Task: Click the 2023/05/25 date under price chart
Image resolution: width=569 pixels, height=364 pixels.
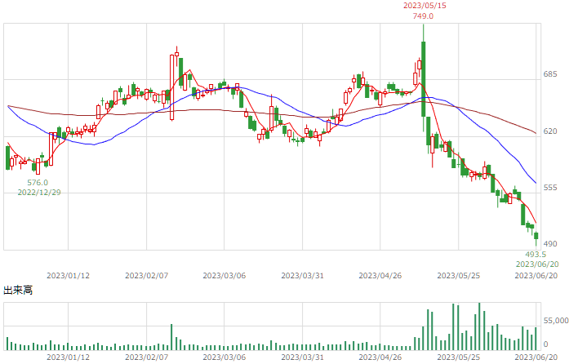Action: pos(458,276)
